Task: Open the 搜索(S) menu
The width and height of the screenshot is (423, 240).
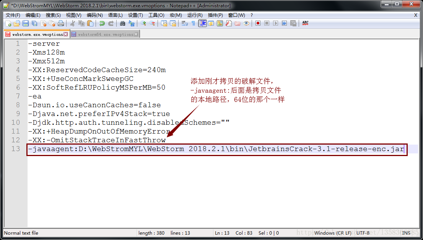Action: click(53, 15)
